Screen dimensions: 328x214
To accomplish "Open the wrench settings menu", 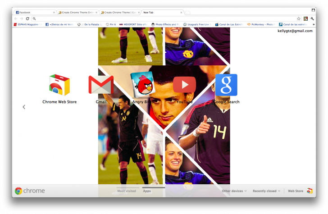I will point(312,18).
